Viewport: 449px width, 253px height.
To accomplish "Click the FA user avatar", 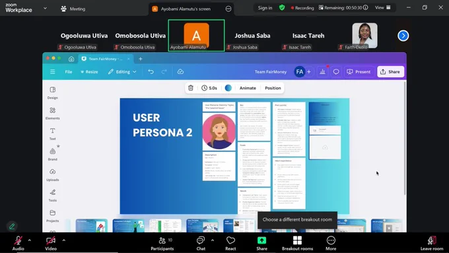I will tap(300, 71).
